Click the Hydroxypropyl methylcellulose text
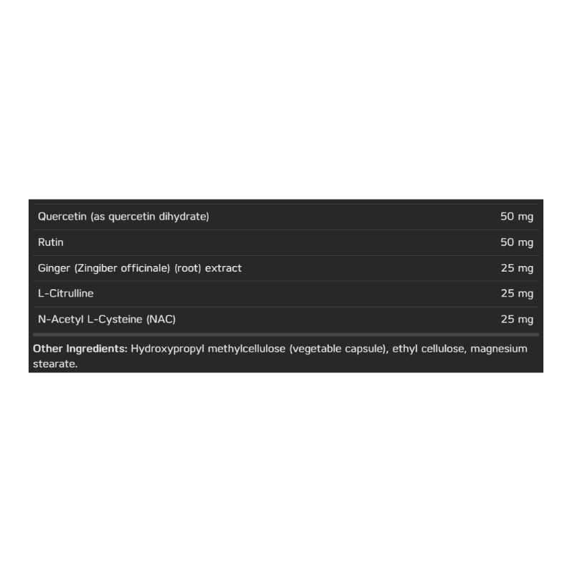This screenshot has height=572, width=572. [197, 349]
